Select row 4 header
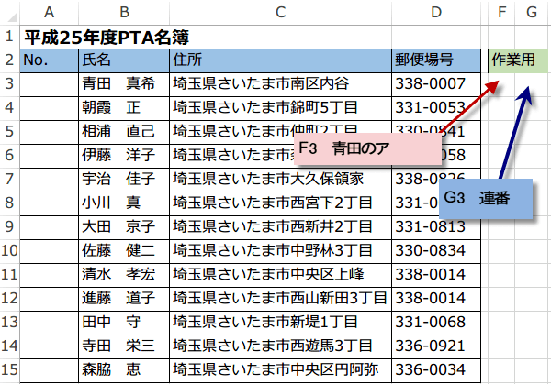 (9, 108)
